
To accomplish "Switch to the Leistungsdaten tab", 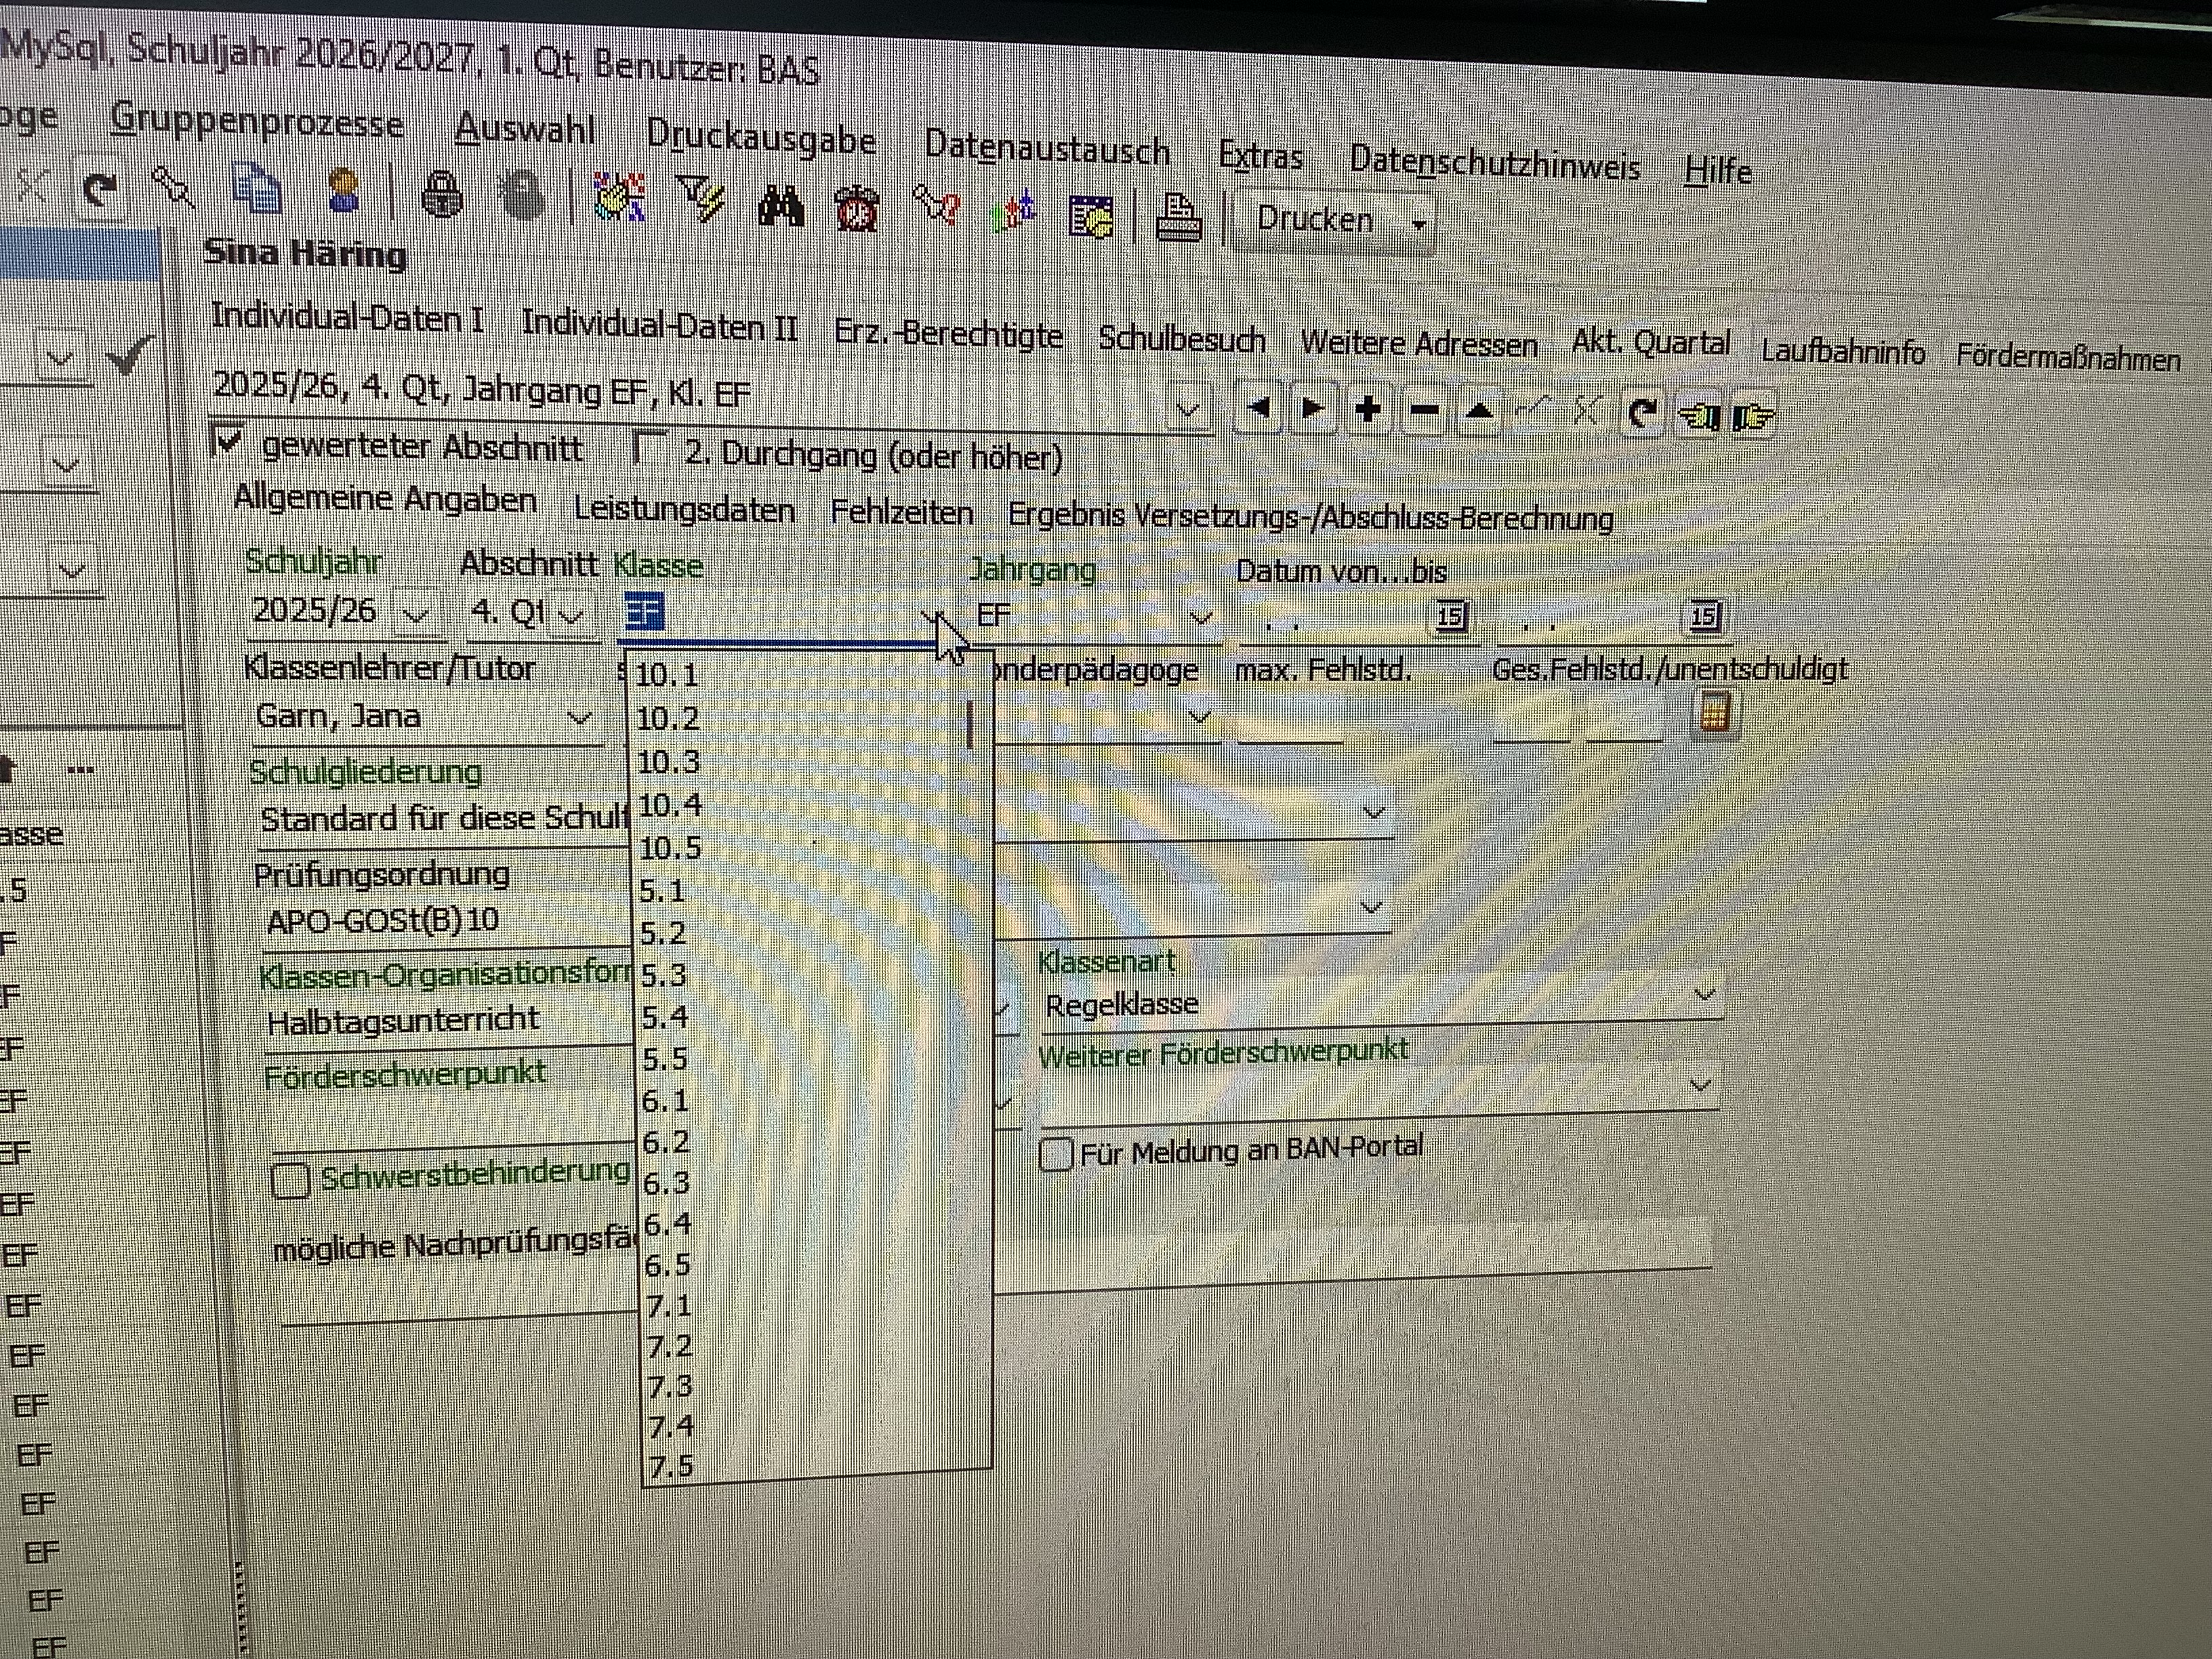I will [x=684, y=509].
